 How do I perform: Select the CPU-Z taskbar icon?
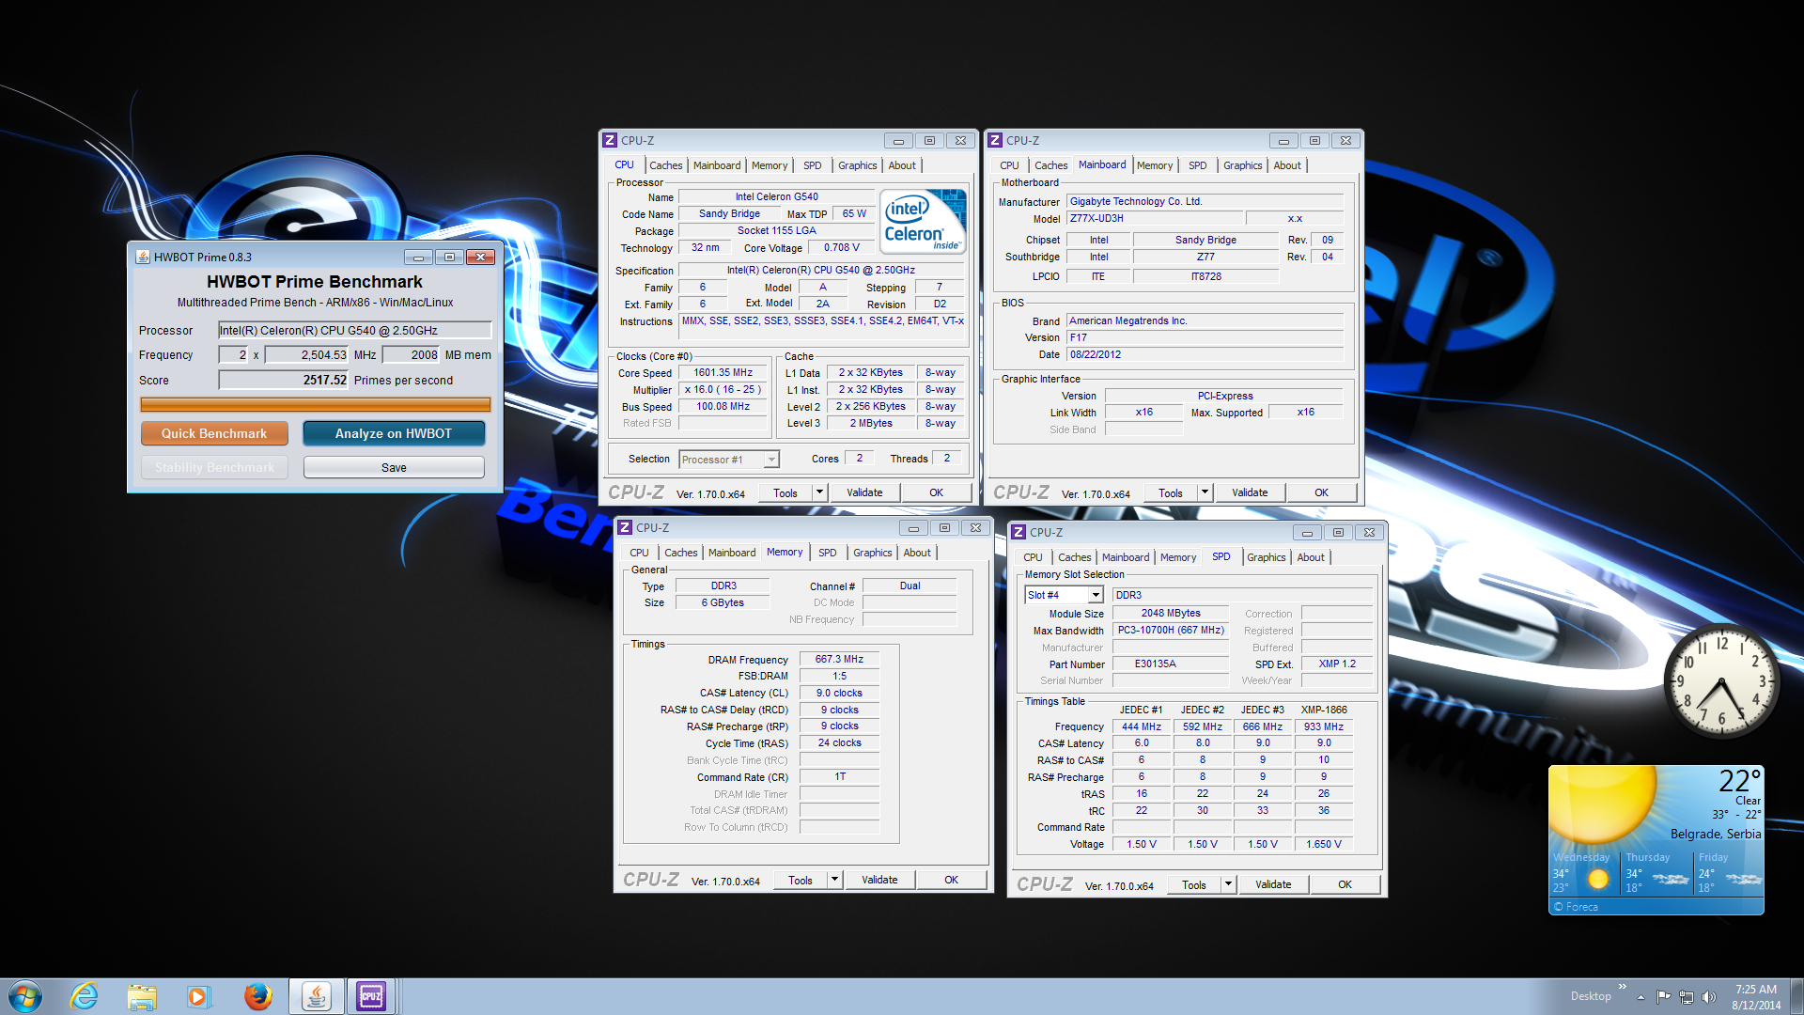click(x=371, y=996)
